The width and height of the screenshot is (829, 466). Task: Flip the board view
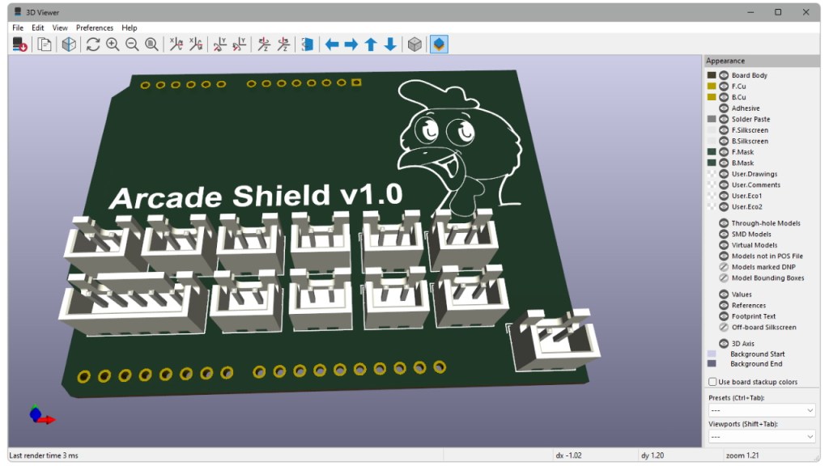click(x=306, y=44)
